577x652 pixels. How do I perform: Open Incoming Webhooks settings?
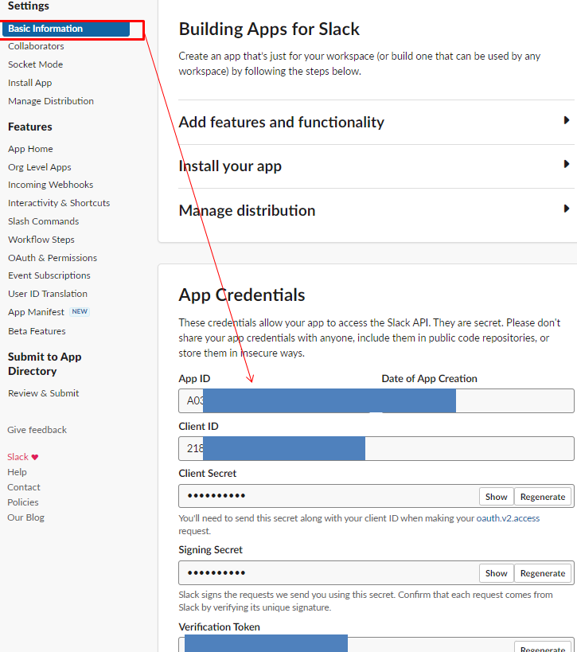click(50, 185)
